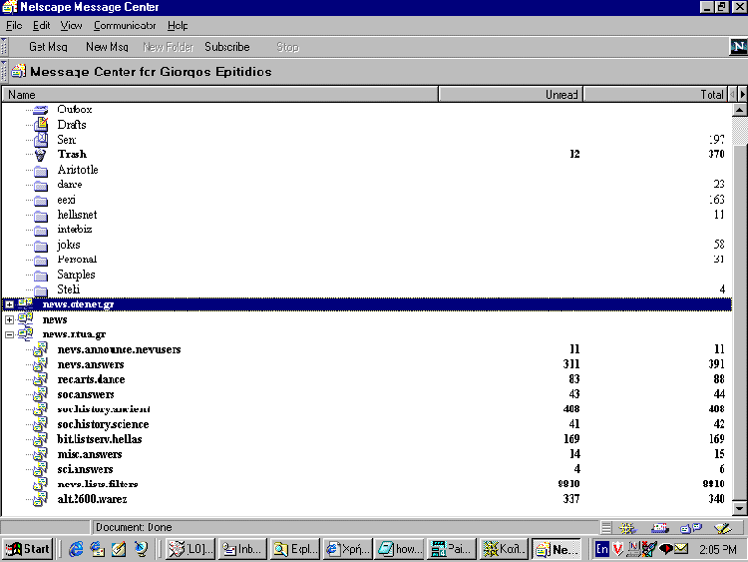The width and height of the screenshot is (748, 562).
Task: Select the soc.history.science newsgroup
Action: tap(367, 424)
